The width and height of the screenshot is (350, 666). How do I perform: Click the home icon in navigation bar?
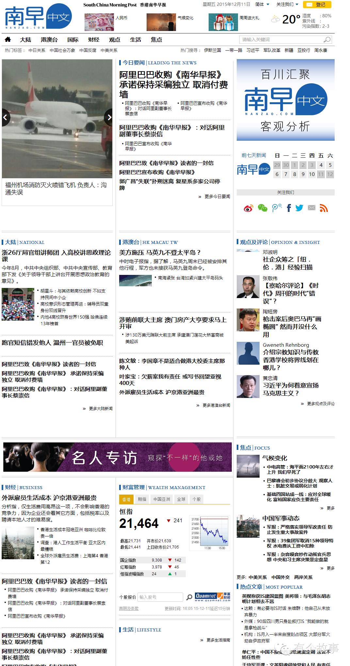[8, 40]
